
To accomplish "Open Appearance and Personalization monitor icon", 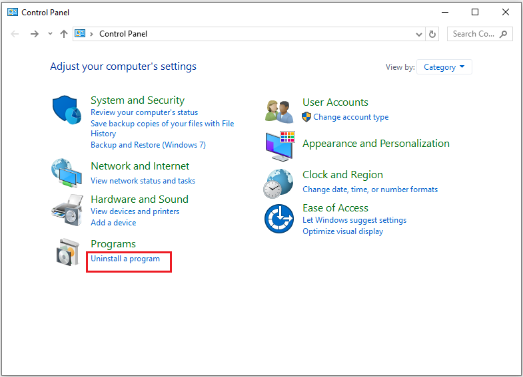I will pos(279,145).
